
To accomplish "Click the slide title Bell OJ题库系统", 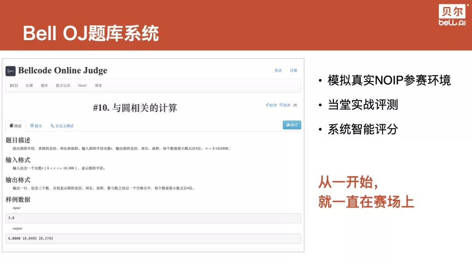I will pyautogui.click(x=90, y=33).
